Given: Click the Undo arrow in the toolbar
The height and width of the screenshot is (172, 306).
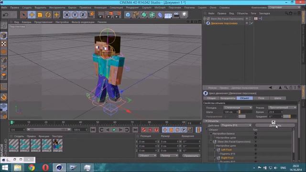Looking at the screenshot, I should (x=5, y=15).
